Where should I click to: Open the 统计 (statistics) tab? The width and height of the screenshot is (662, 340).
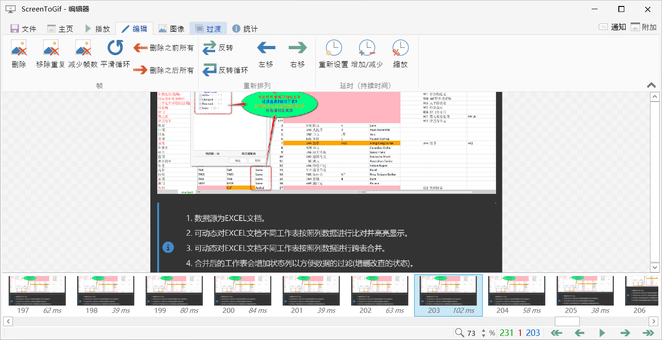click(x=244, y=28)
